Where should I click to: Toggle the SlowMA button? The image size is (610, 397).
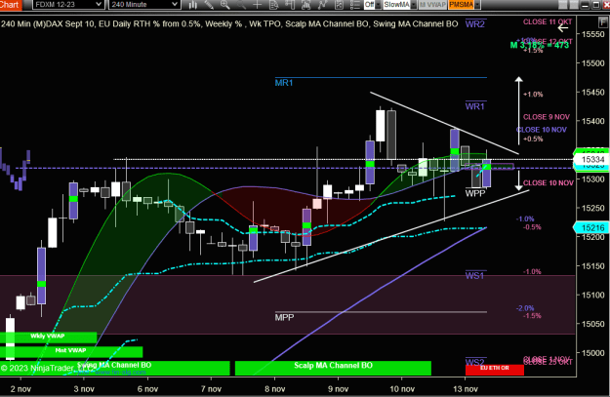pos(397,5)
